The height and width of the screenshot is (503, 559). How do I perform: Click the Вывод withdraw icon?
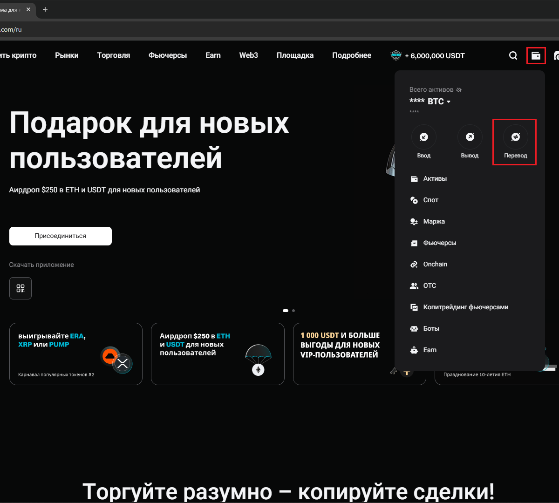[x=470, y=137]
